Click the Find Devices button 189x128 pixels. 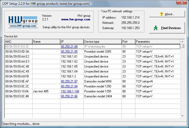[167, 28]
